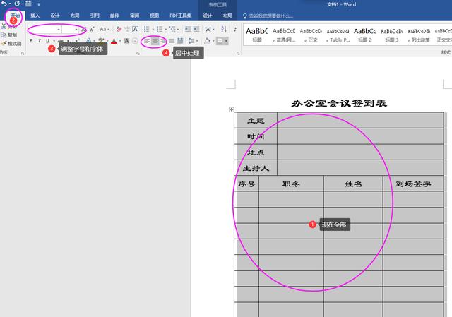452x317 pixels.
Task: Open the PDF工具集 tab
Action: 181,16
